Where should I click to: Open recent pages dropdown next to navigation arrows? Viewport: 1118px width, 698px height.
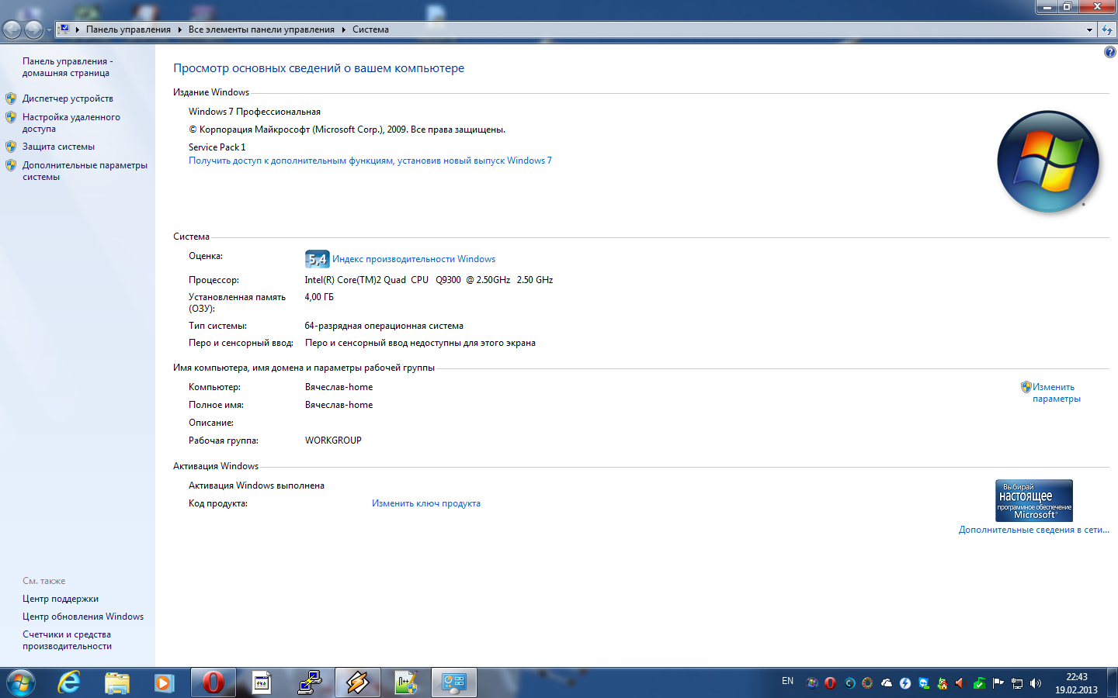click(x=49, y=29)
